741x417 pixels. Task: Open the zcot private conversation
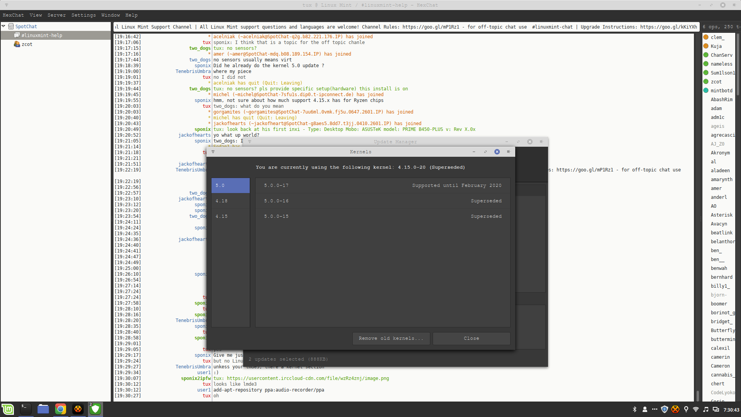(x=56, y=44)
